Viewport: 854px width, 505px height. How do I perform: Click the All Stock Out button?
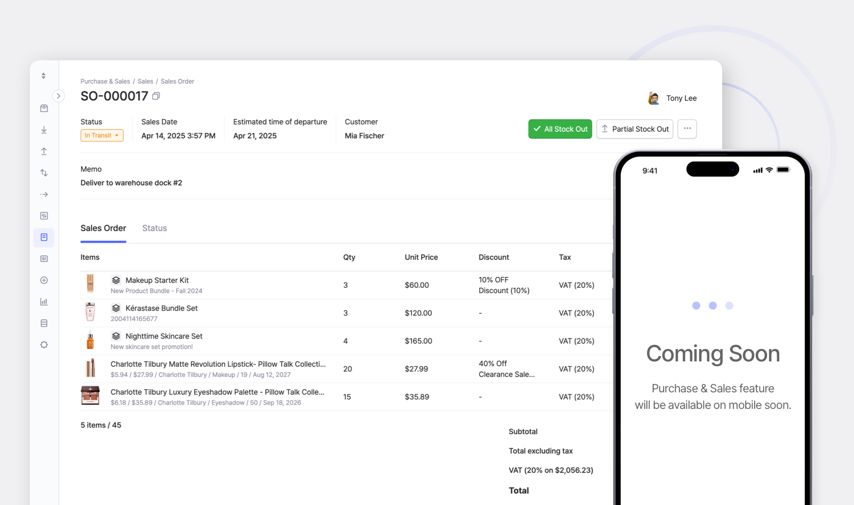pyautogui.click(x=560, y=129)
